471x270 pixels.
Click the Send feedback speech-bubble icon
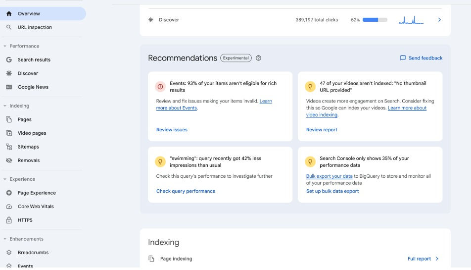(403, 58)
